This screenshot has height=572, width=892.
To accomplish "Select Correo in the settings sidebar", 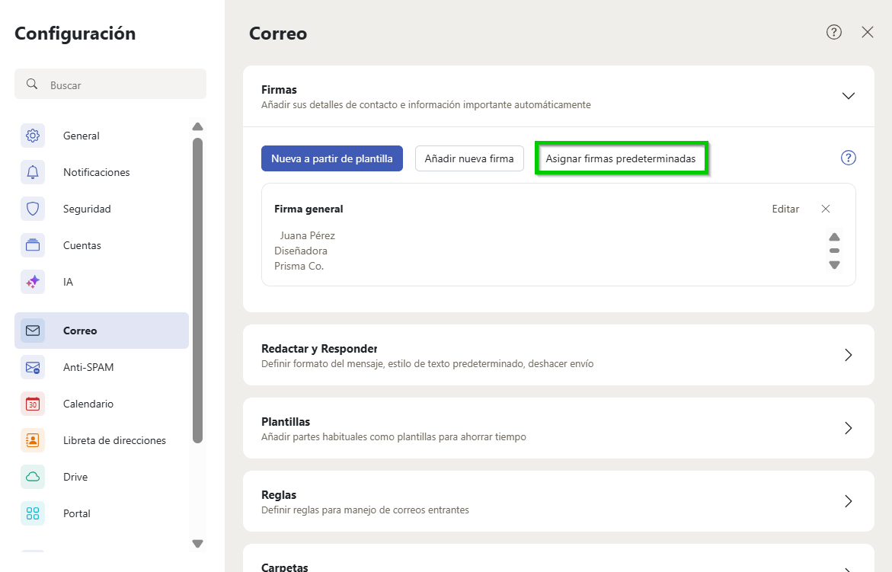I will tap(80, 330).
